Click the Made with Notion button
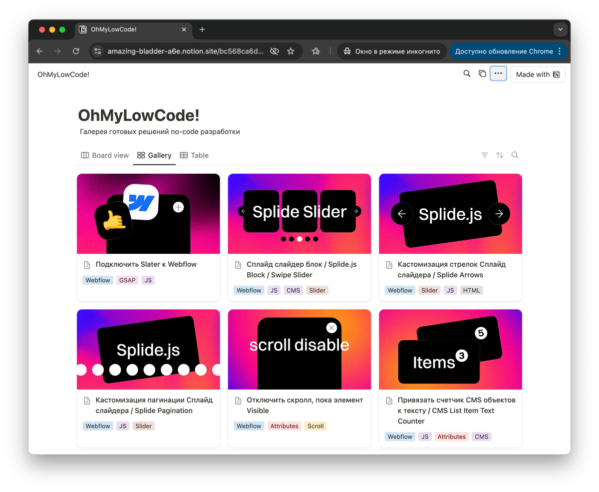This screenshot has width=599, height=492. click(x=538, y=74)
